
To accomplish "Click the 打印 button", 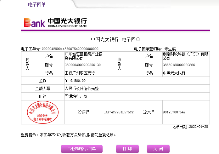I will pos(127,149).
